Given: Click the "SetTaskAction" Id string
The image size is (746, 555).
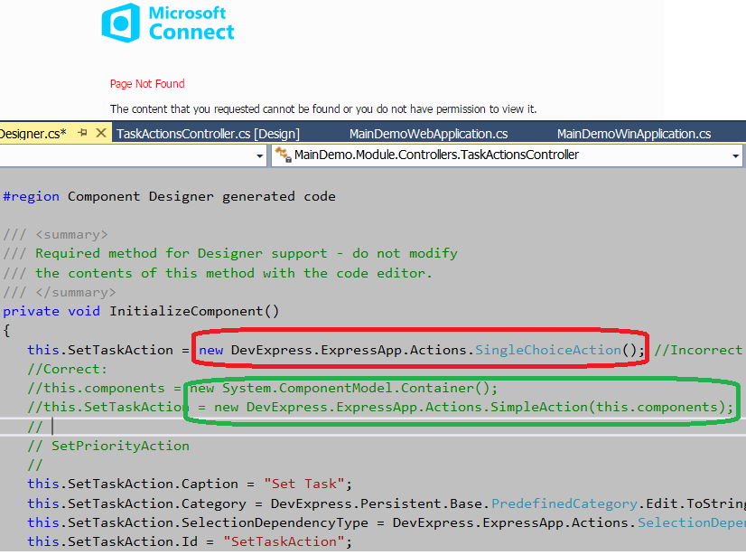Looking at the screenshot, I should point(283,541).
